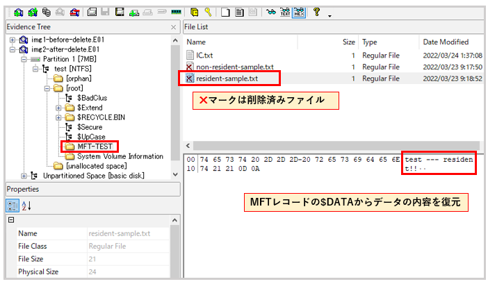Open the help question mark icon
This screenshot has height=284, width=488.
(x=317, y=12)
